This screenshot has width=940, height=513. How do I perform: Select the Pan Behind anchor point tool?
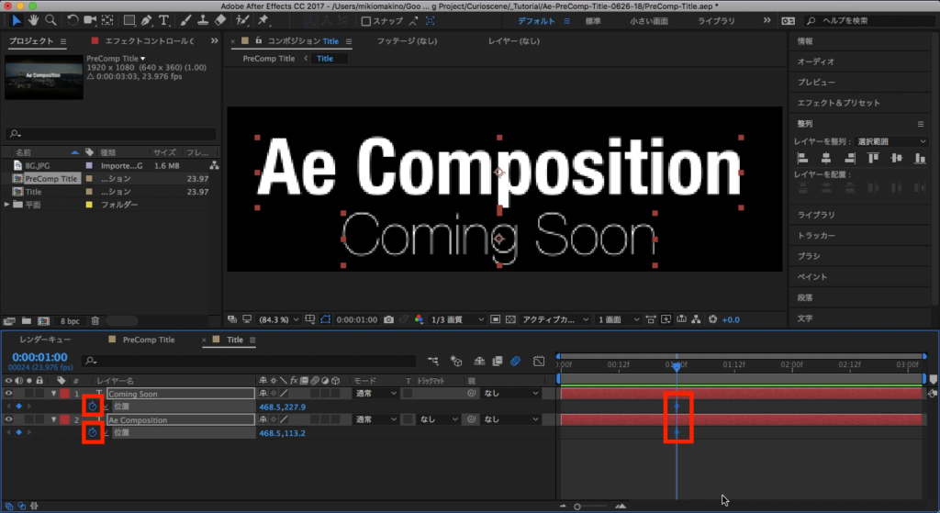(x=108, y=20)
